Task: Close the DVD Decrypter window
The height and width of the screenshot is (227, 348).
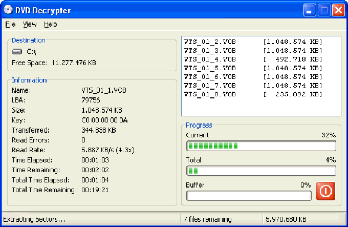Action: click(338, 10)
